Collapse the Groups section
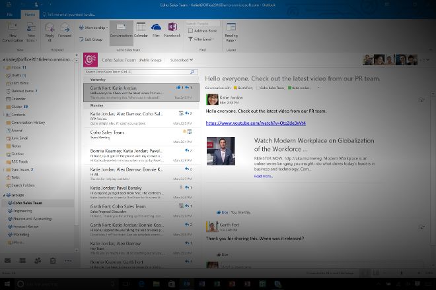The width and height of the screenshot is (436, 290). tap(4, 195)
